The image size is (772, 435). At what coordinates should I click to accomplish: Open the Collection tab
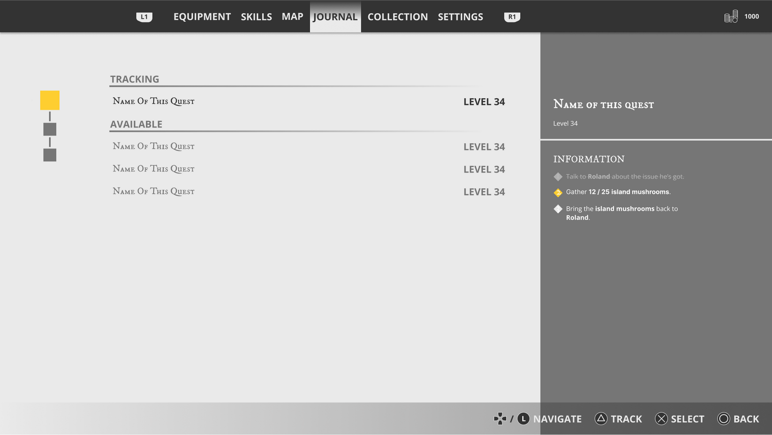[397, 17]
